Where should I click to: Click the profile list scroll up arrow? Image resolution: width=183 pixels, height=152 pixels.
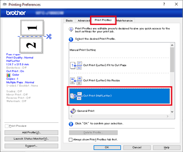[172, 45]
